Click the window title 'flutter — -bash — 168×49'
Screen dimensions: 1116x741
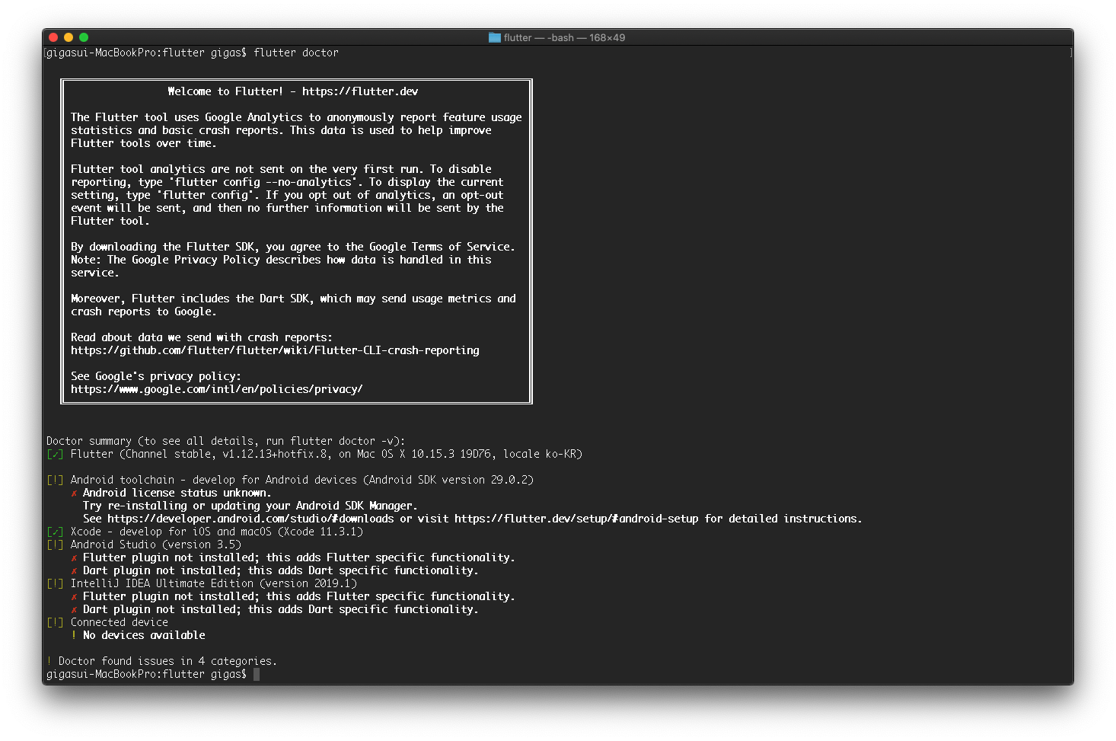pyautogui.click(x=564, y=37)
